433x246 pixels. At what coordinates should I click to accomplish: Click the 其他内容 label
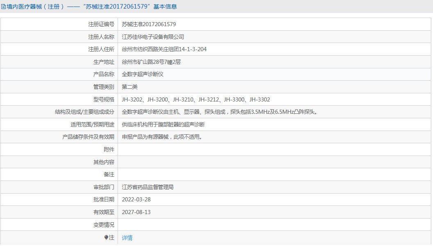point(104,162)
